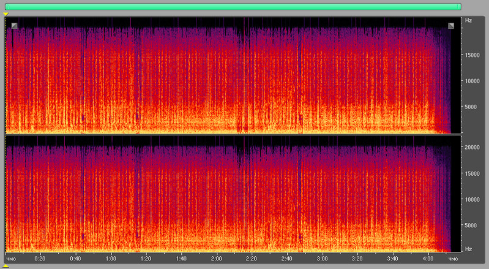Screen dimensions: 489x269
Task: Click the right edge of the green bar
Action: (x=459, y=6)
